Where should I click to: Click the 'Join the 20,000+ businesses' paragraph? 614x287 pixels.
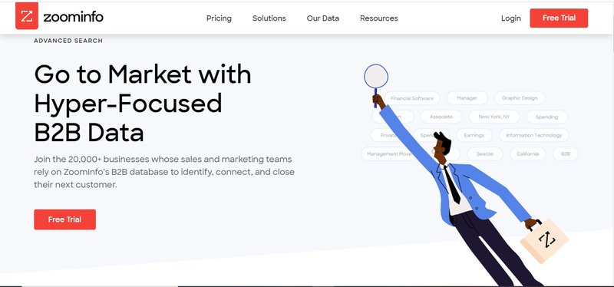(x=164, y=172)
